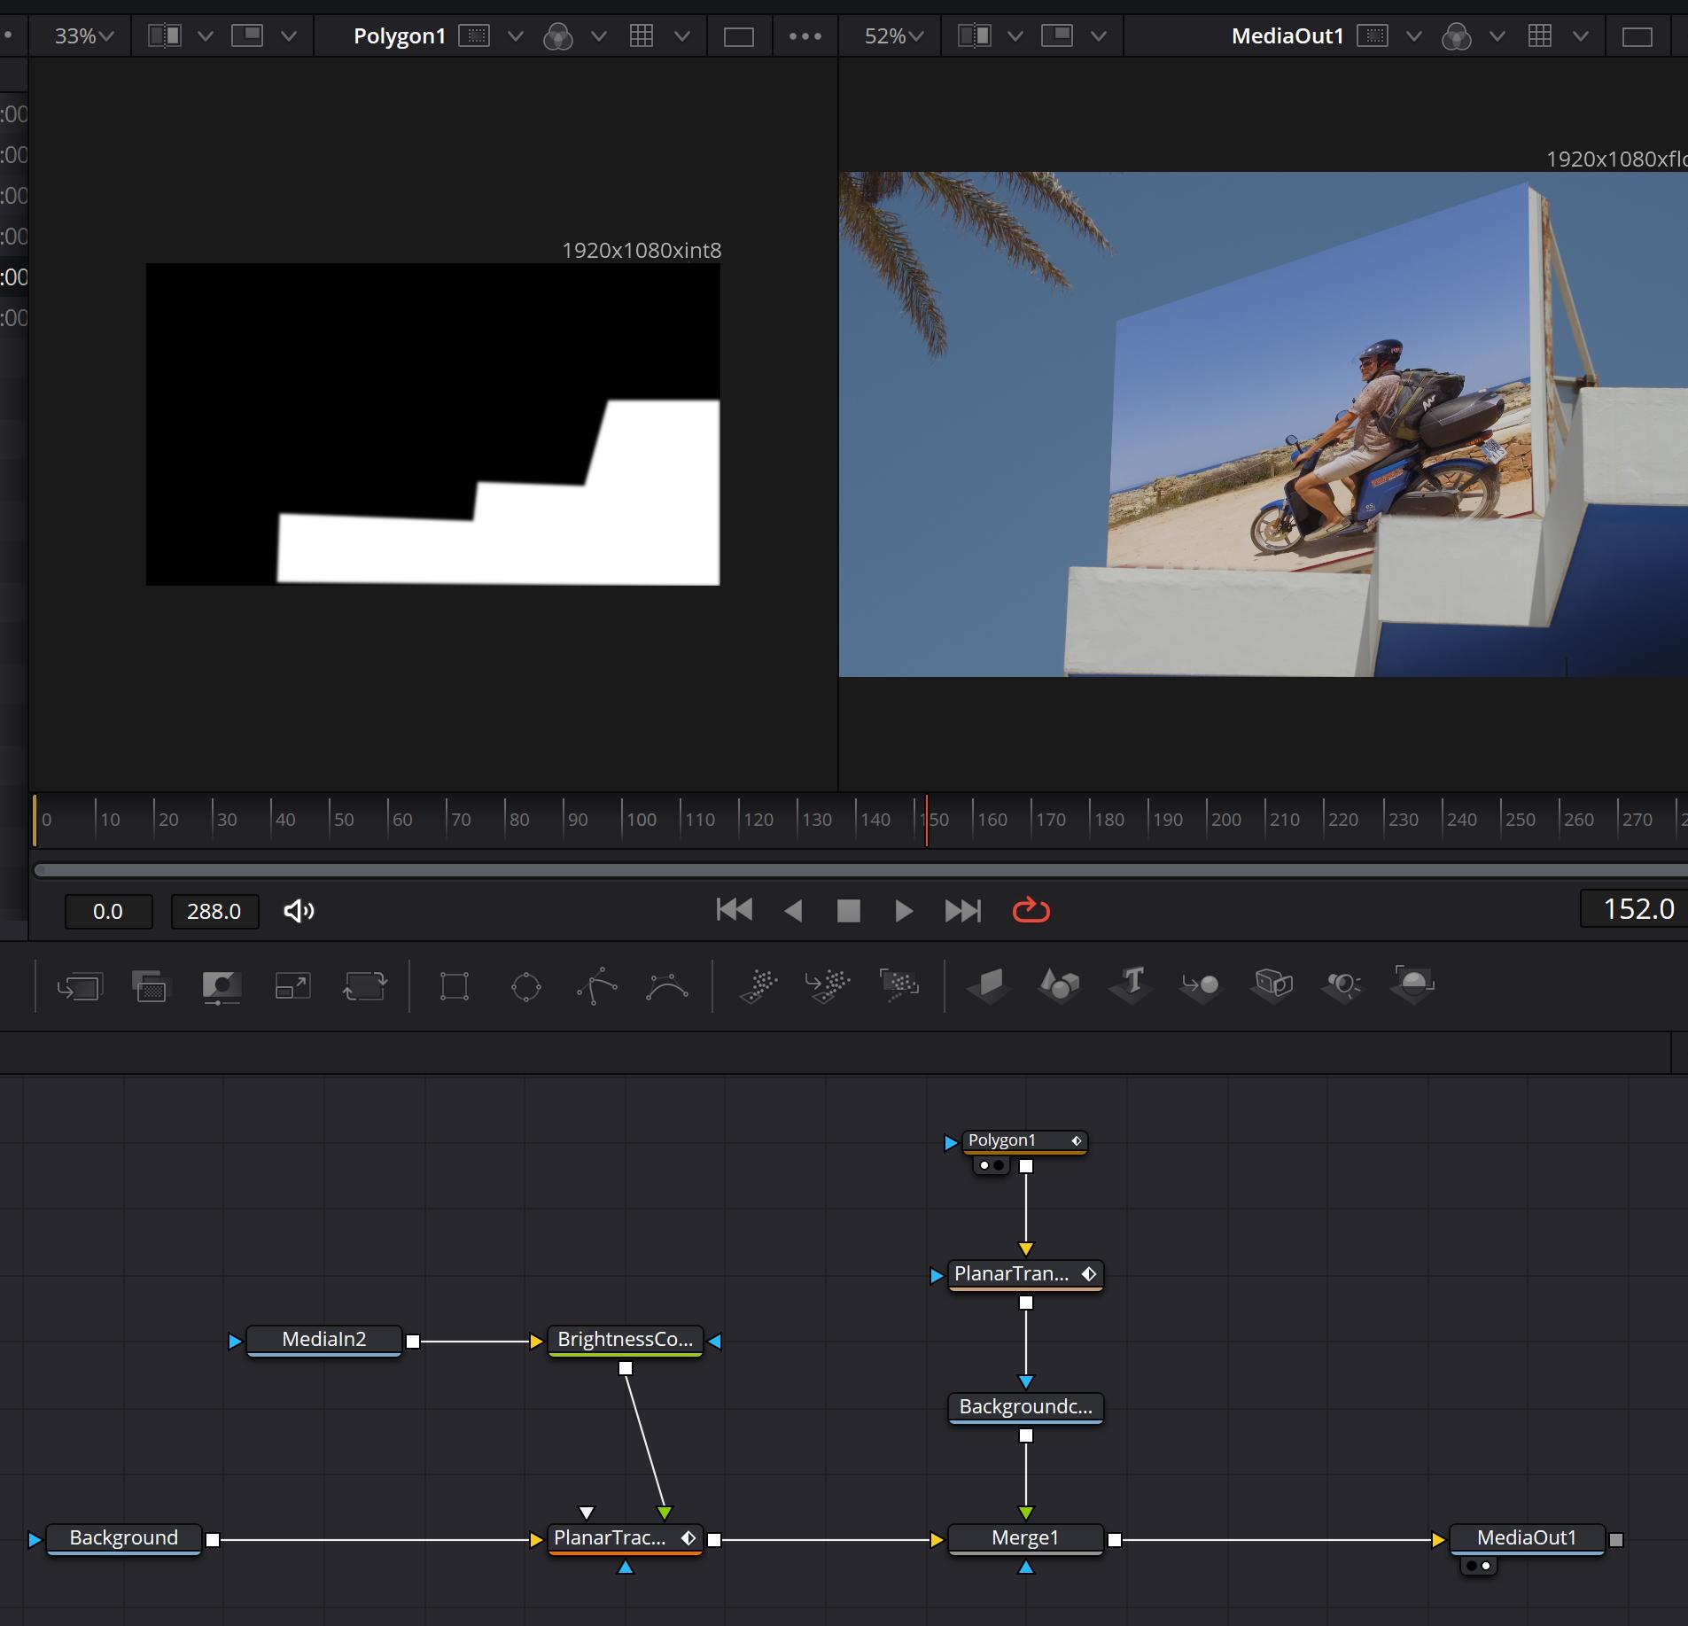Add a Matte Control tool from toolbar
Viewport: 1688px width, 1626px height.
[x=222, y=985]
